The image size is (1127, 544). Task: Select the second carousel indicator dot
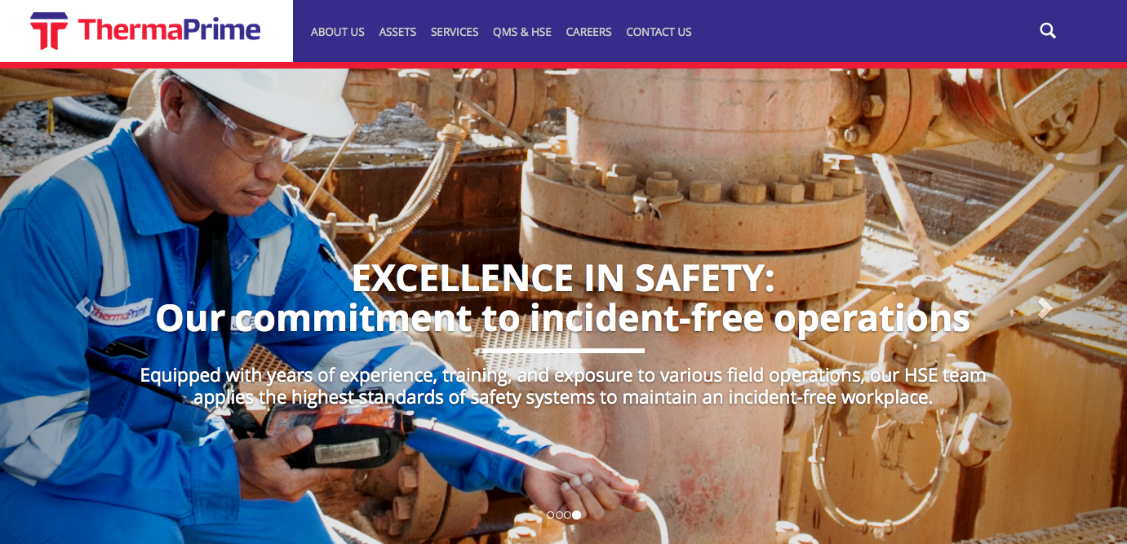(x=559, y=515)
